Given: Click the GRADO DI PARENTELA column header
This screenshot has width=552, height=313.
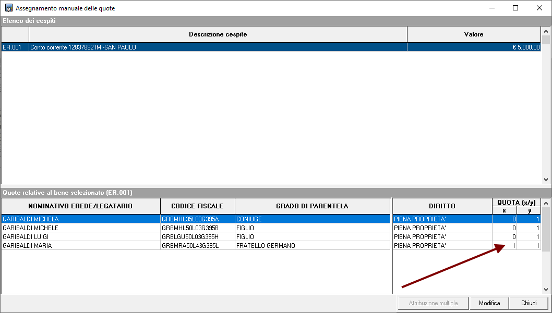Looking at the screenshot, I should [x=312, y=206].
